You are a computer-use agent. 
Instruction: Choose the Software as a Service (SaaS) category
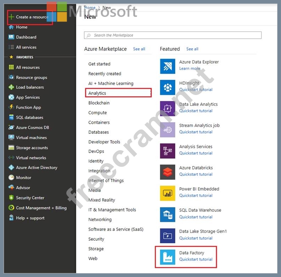pos(116,229)
